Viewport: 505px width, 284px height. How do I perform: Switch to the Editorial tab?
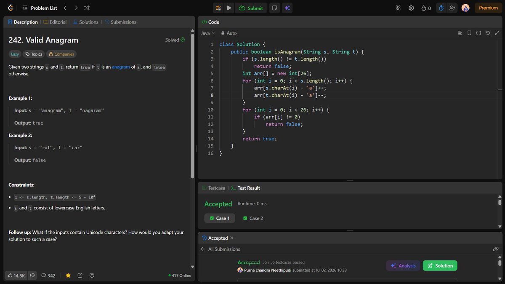pyautogui.click(x=55, y=22)
